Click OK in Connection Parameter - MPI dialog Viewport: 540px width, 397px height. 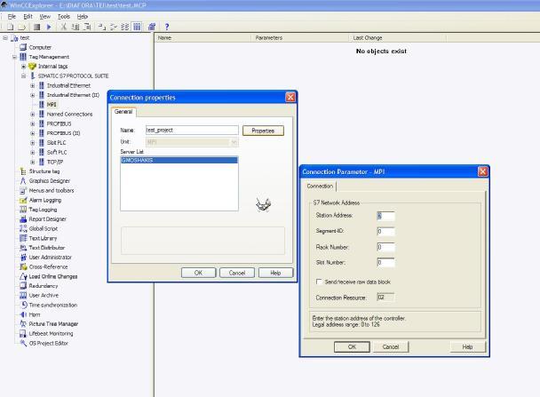(x=352, y=346)
